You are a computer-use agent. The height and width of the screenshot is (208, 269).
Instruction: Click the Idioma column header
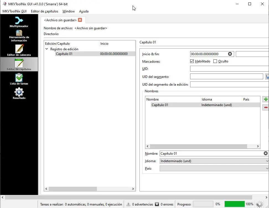pyautogui.click(x=221, y=99)
